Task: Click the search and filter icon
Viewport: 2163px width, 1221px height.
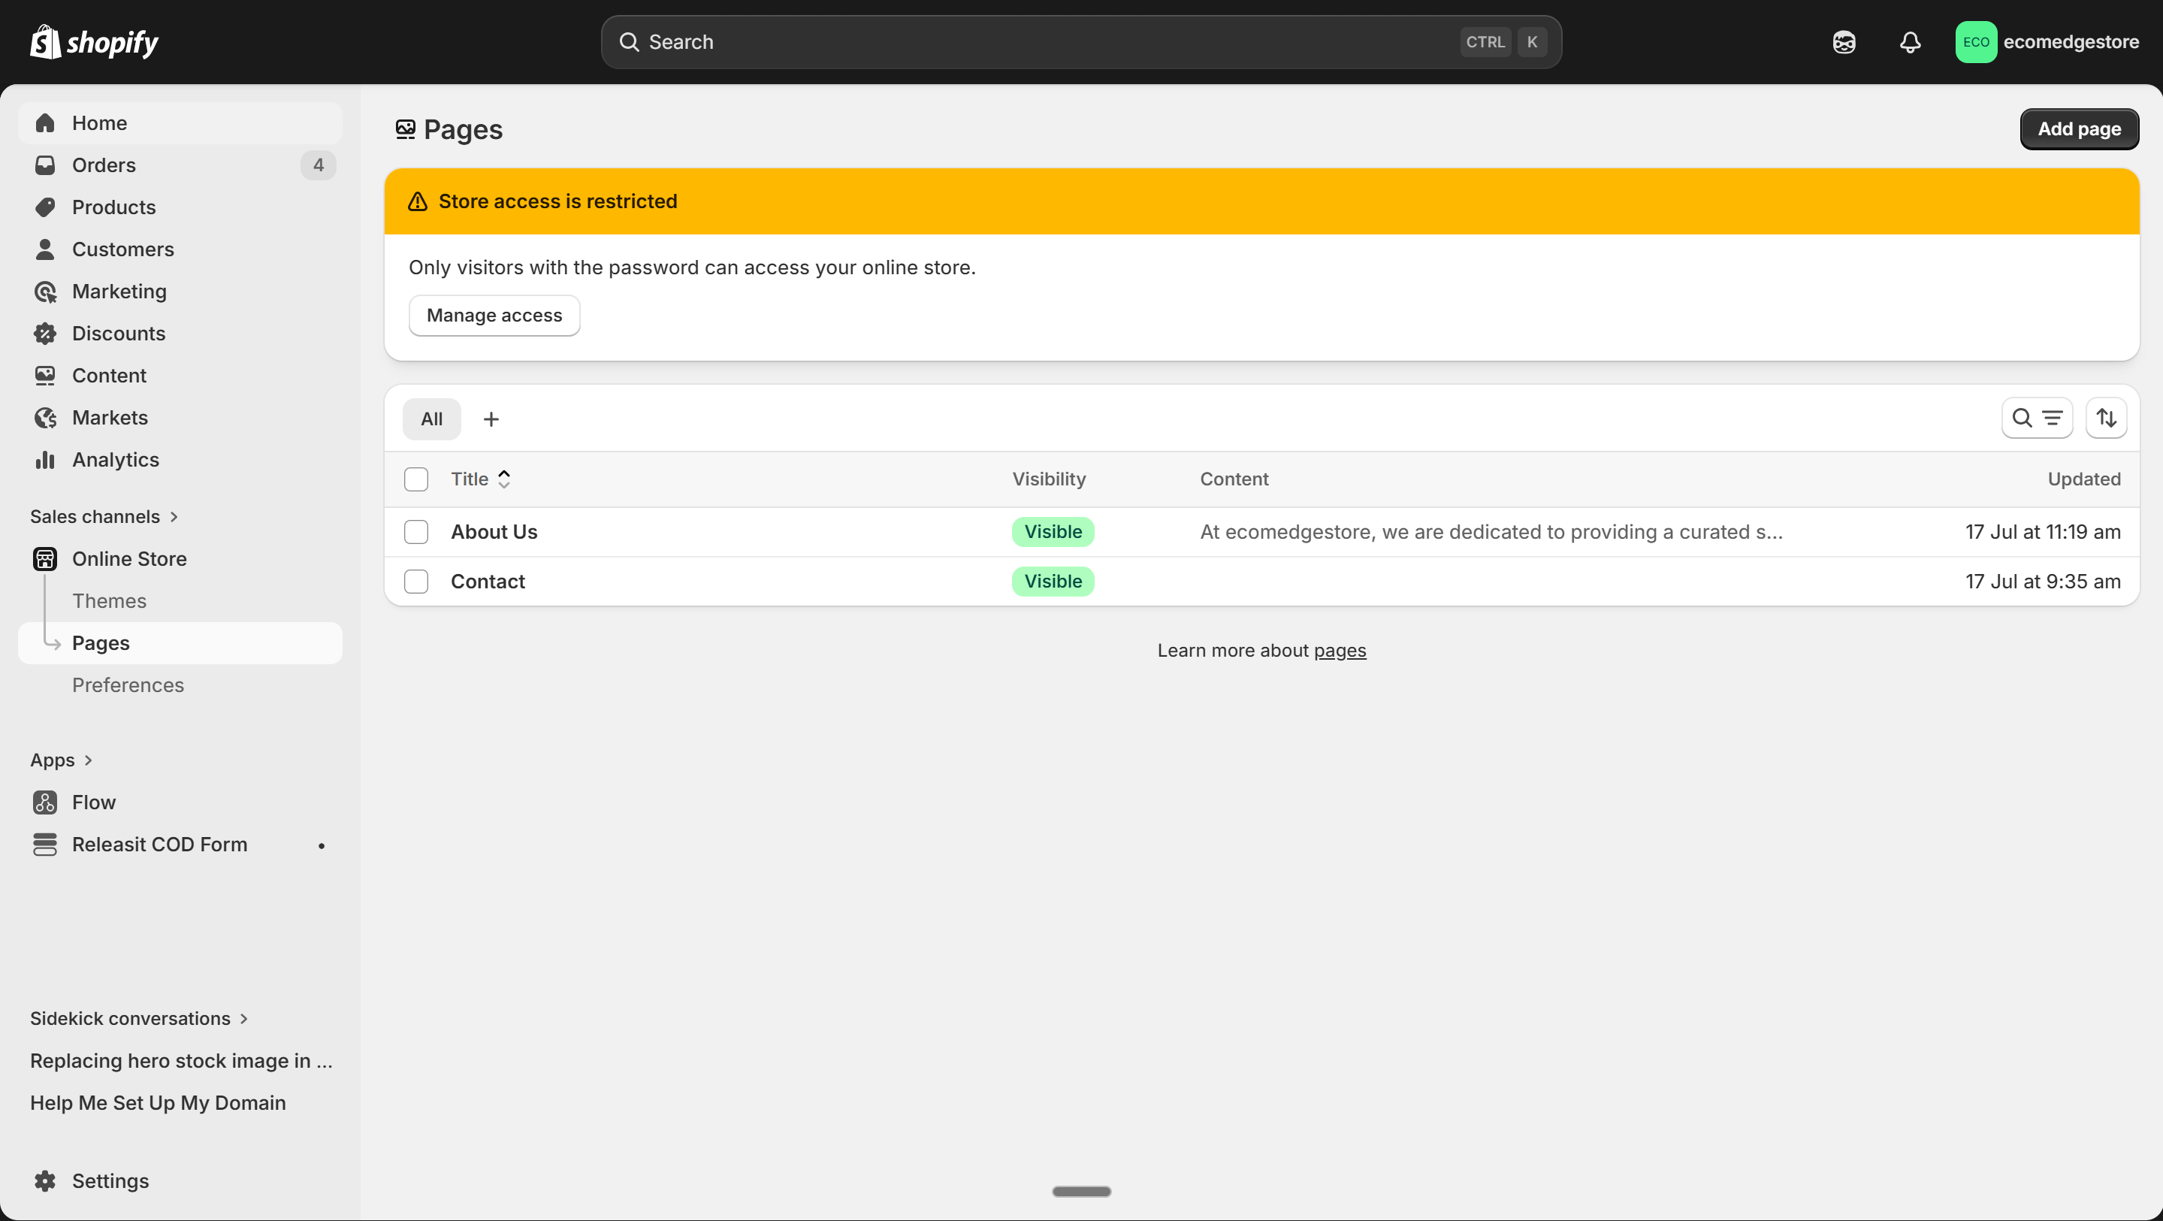Action: pos(2037,419)
